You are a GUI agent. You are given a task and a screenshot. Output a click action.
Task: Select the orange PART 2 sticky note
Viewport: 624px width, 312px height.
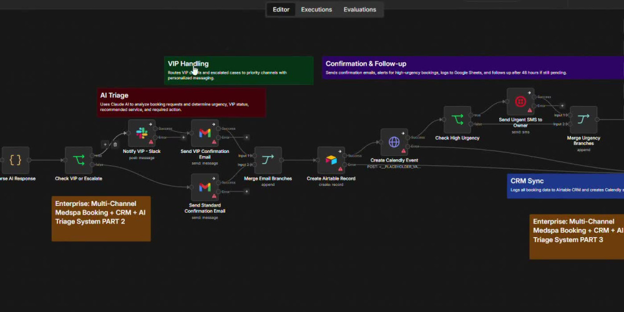pos(101,218)
